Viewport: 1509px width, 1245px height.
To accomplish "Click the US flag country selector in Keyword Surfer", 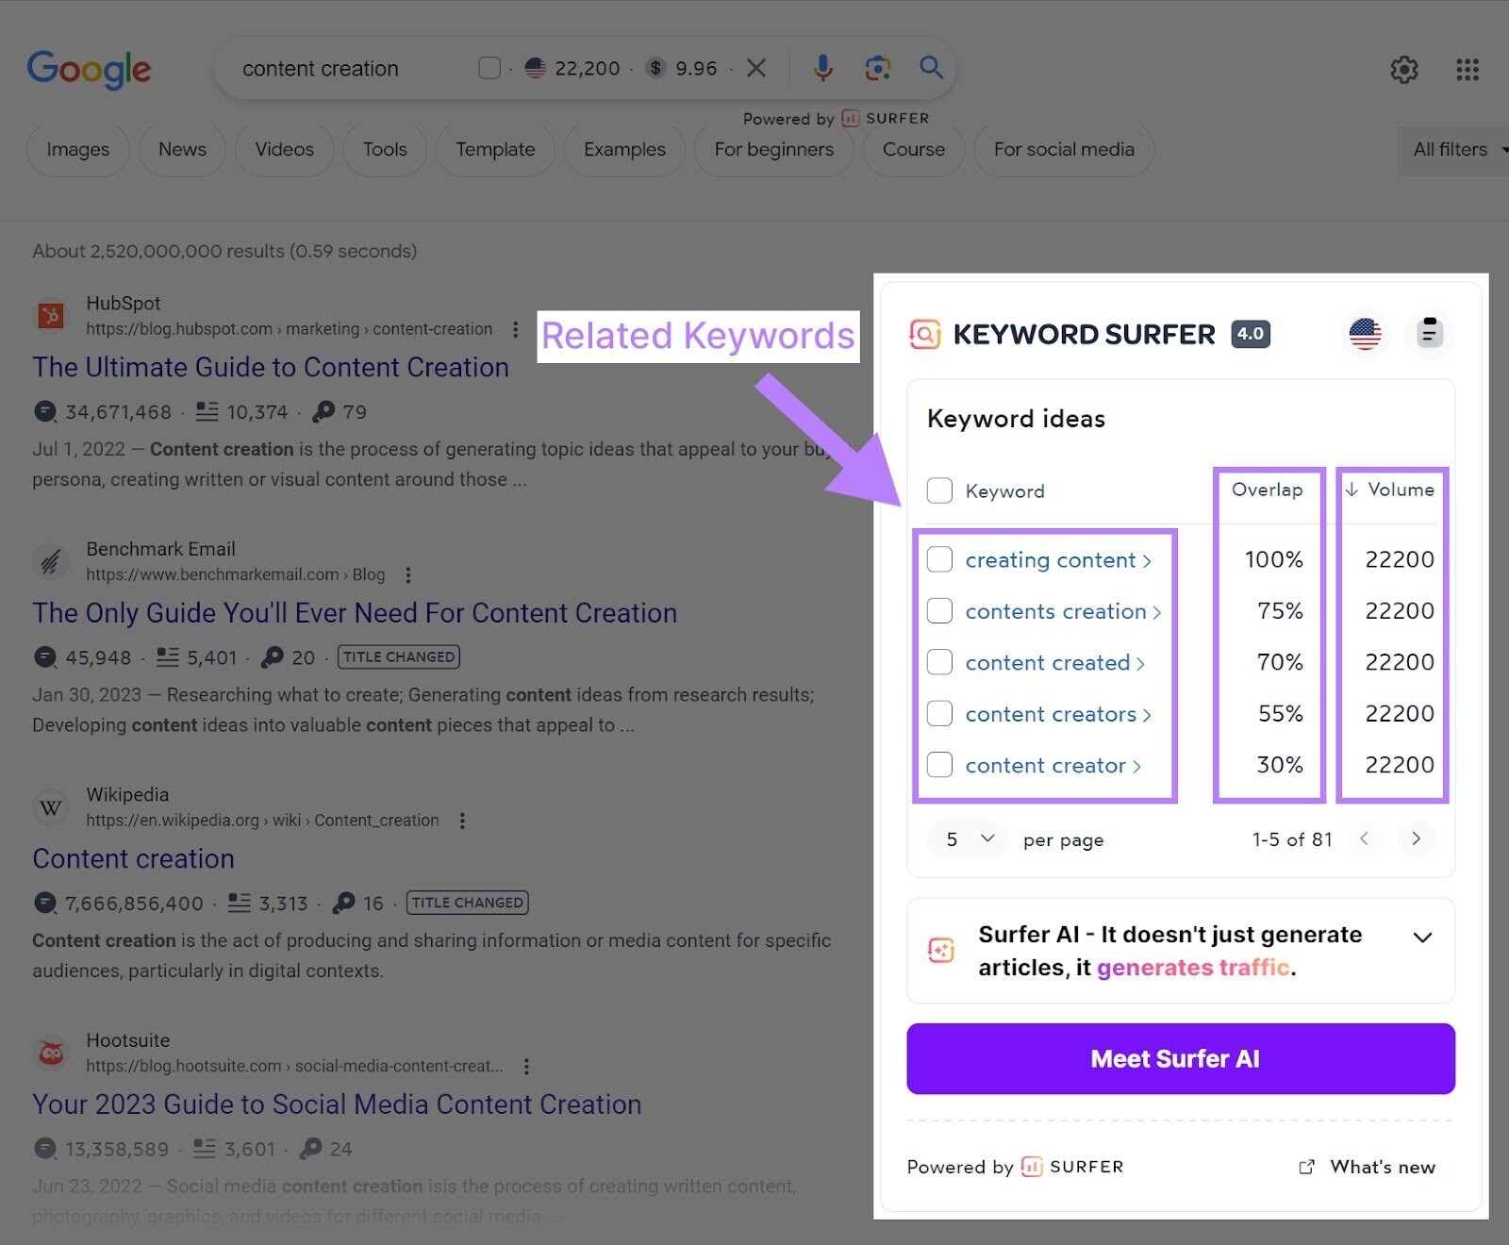I will click(x=1365, y=334).
